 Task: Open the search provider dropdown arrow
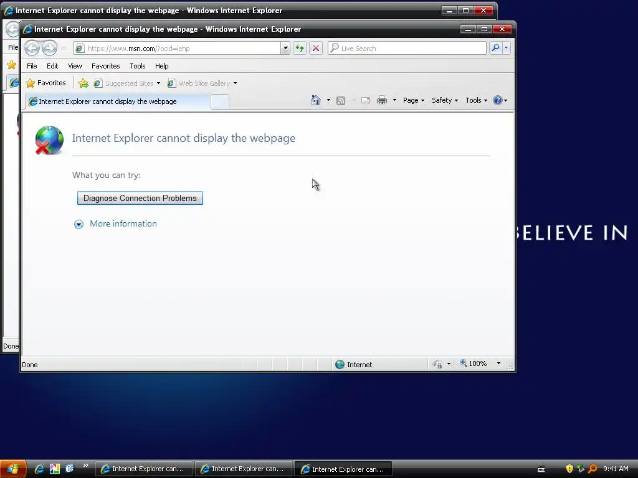506,48
